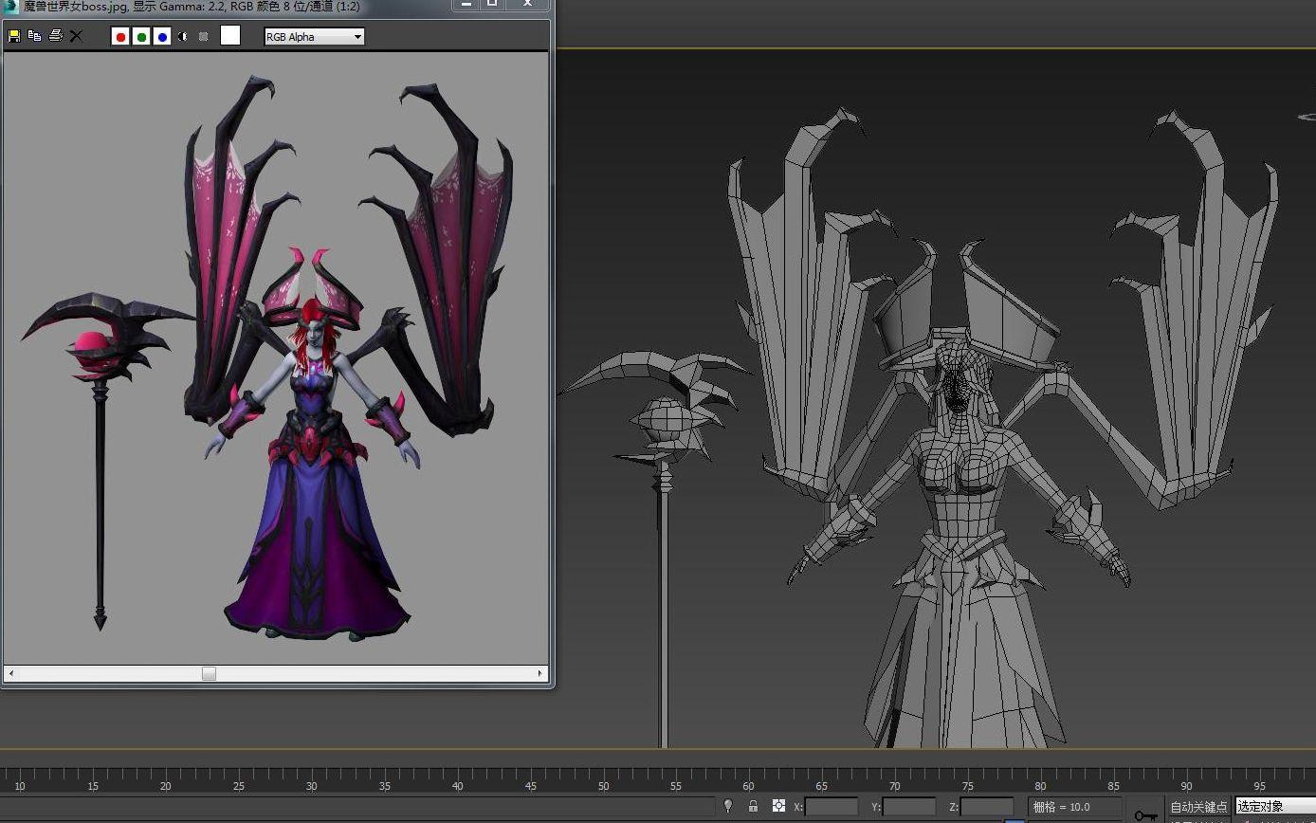Screen dimensions: 1316x823
Task: Click the image window's right scroll arrow
Action: [540, 673]
